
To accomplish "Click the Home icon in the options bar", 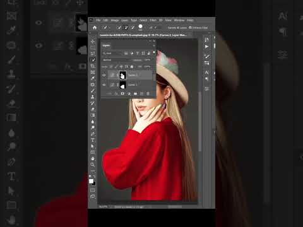I will pyautogui.click(x=95, y=28).
